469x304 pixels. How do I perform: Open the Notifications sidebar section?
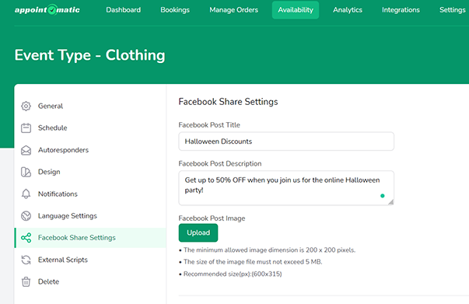[x=90, y=194]
